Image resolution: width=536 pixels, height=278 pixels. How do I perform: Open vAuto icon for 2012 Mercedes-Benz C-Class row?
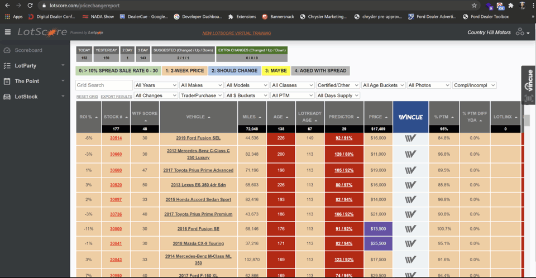click(410, 154)
